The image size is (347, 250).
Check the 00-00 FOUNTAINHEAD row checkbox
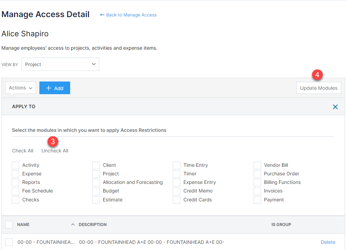point(9,242)
